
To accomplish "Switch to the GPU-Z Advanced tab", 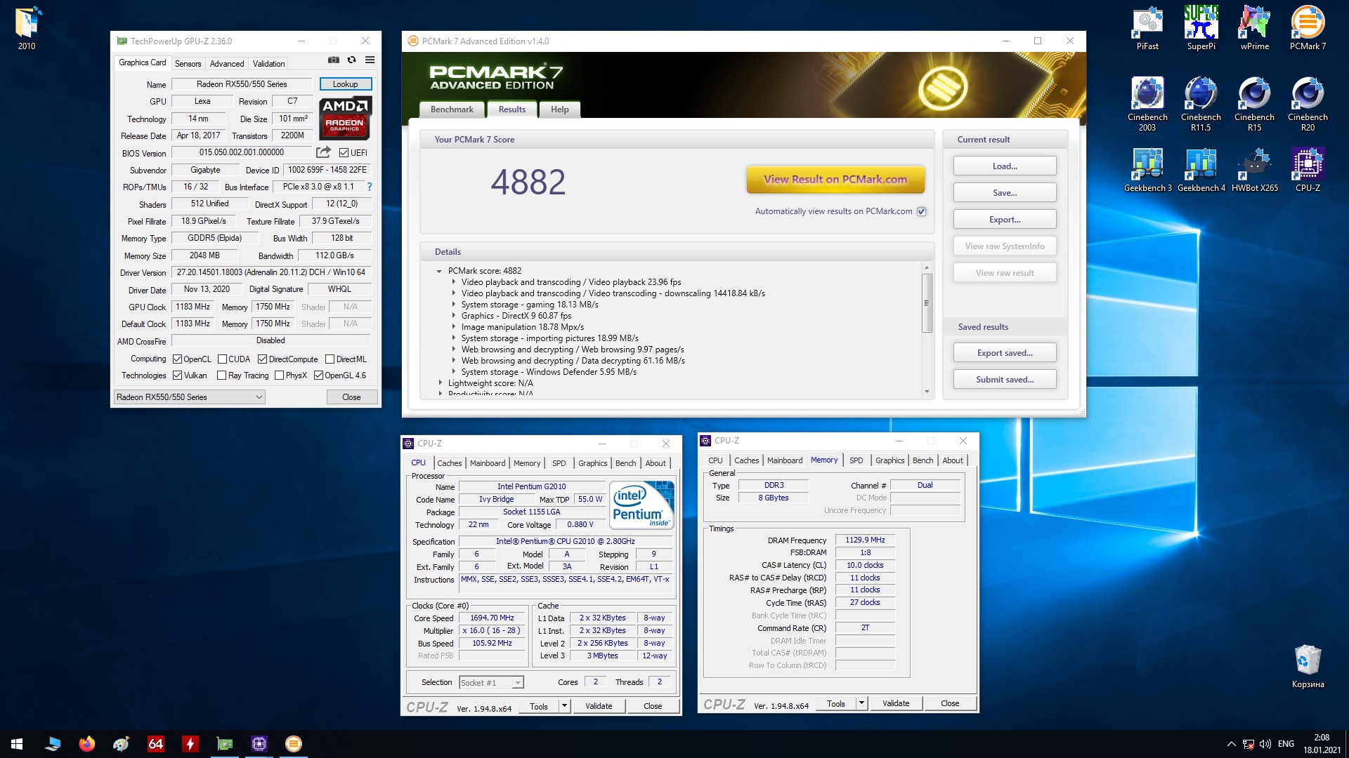I will tap(227, 63).
